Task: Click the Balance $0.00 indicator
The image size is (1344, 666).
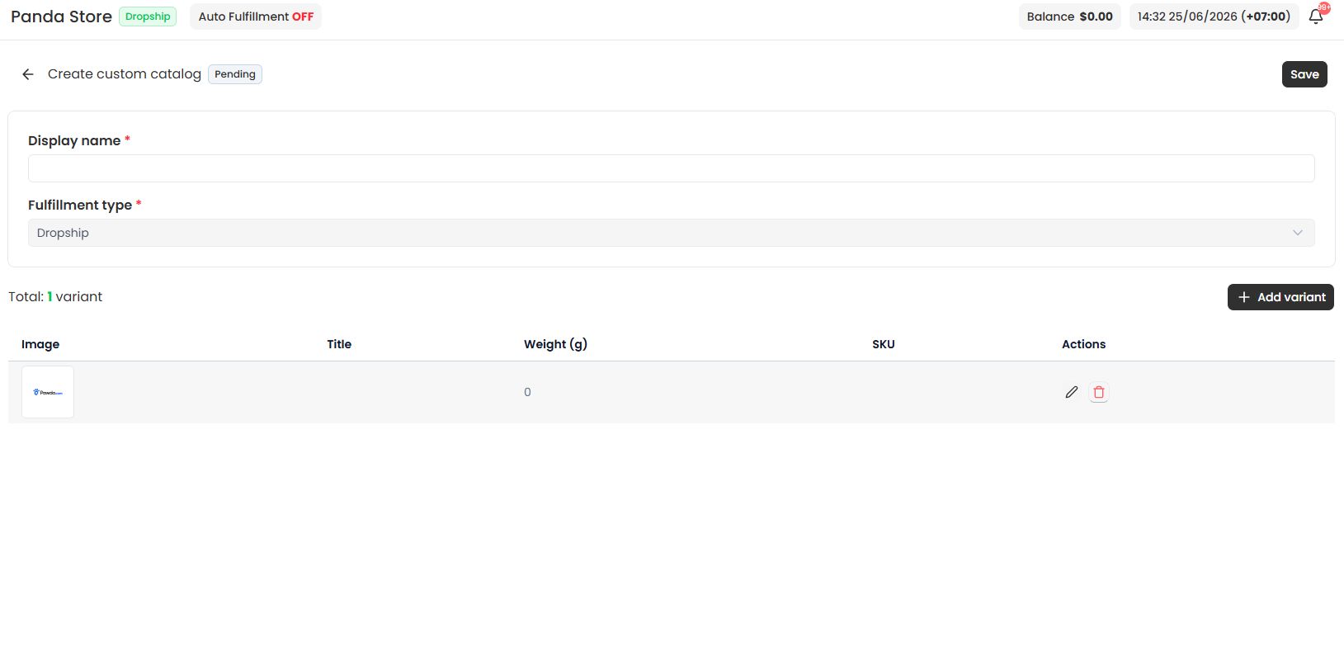Action: click(x=1070, y=17)
